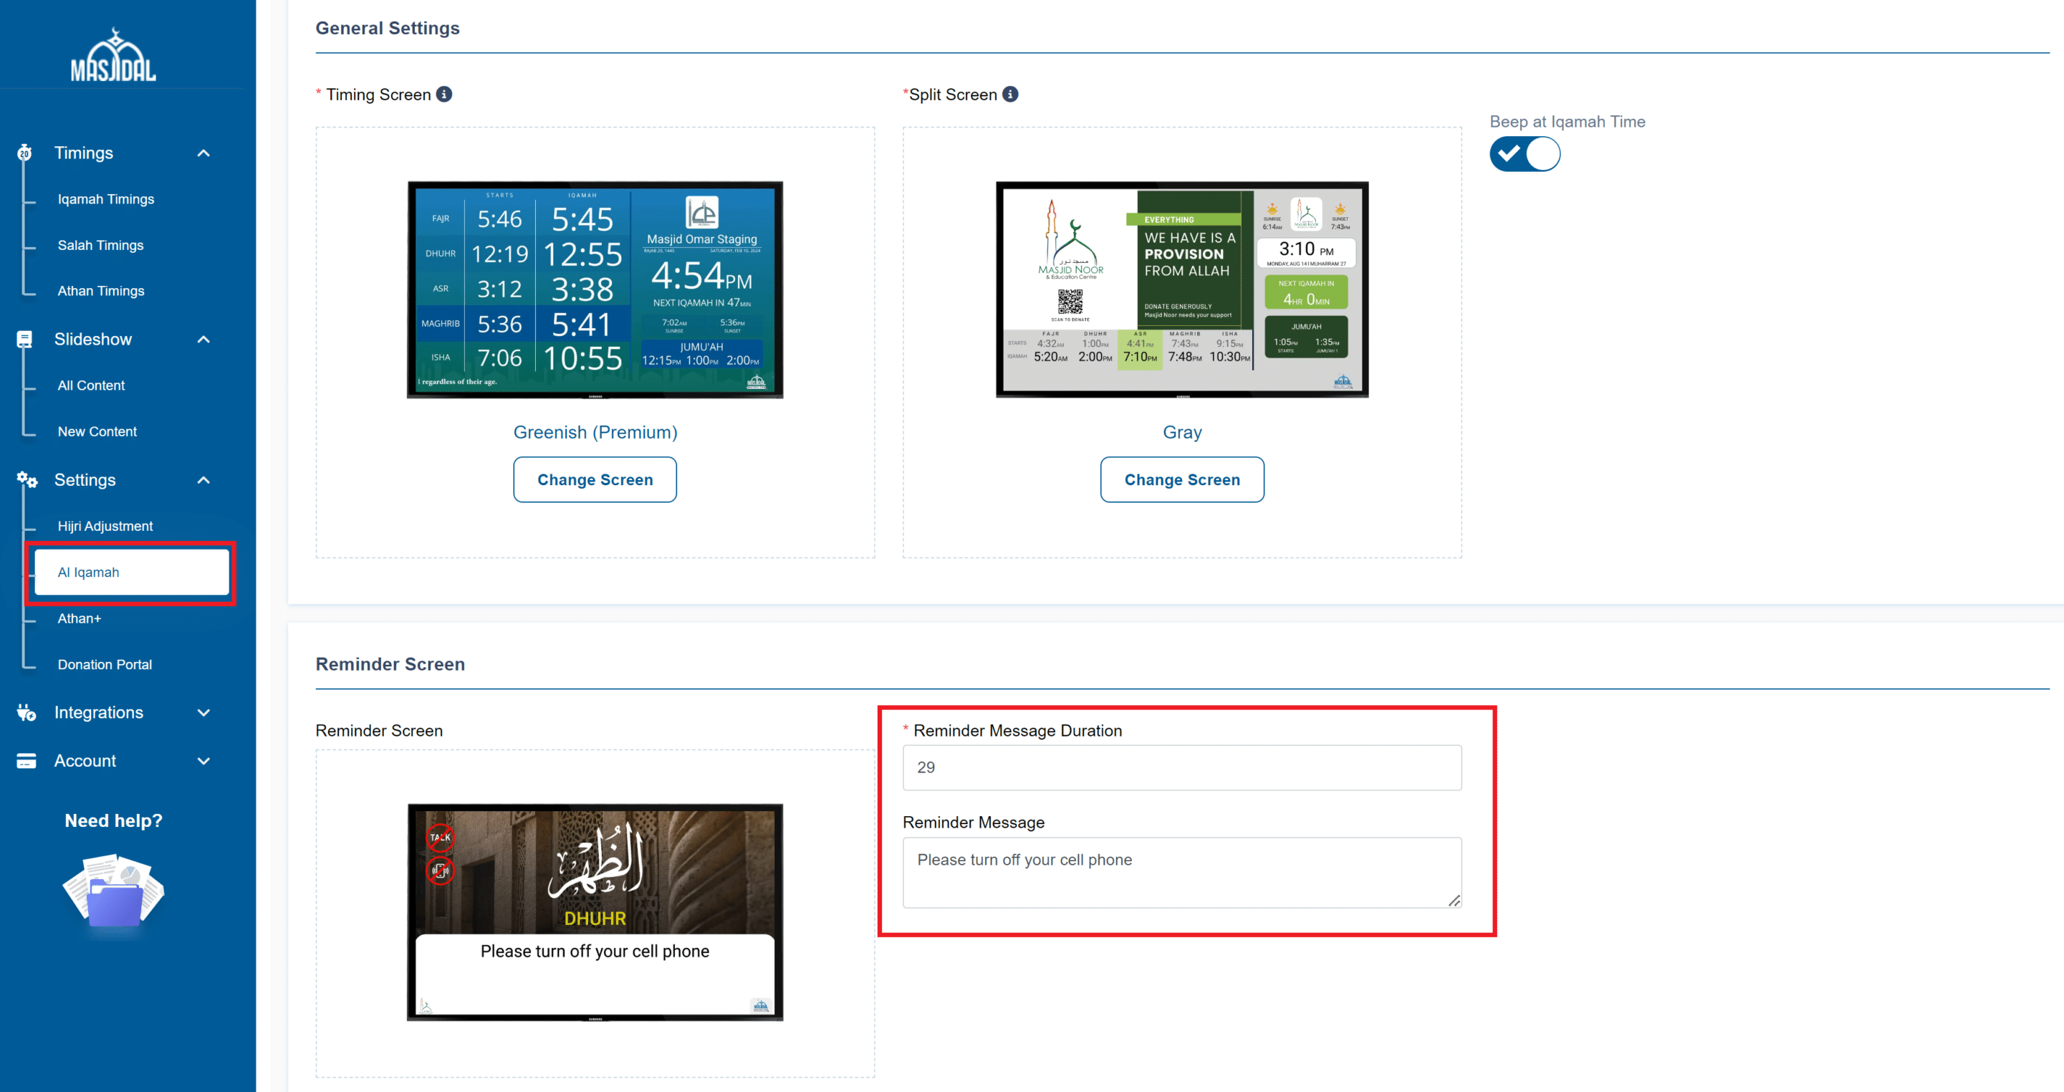
Task: Collapse the Timings section
Action: [x=203, y=153]
